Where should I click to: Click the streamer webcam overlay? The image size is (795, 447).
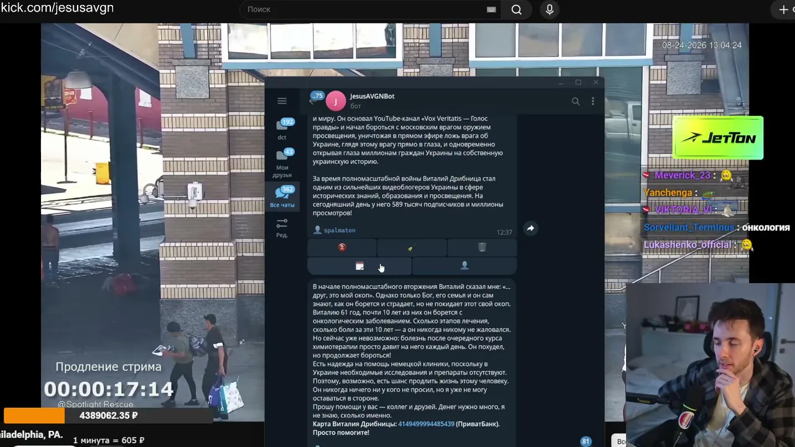(710, 365)
